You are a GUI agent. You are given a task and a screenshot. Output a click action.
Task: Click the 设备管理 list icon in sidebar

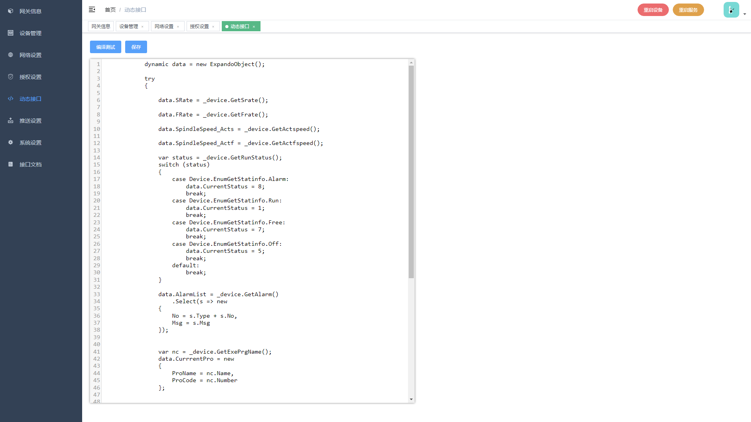tap(11, 33)
